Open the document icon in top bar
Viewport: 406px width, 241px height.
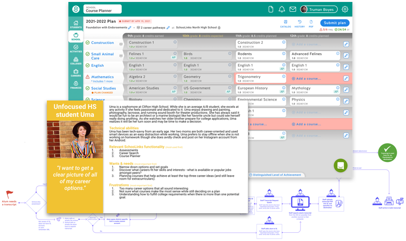click(x=271, y=9)
